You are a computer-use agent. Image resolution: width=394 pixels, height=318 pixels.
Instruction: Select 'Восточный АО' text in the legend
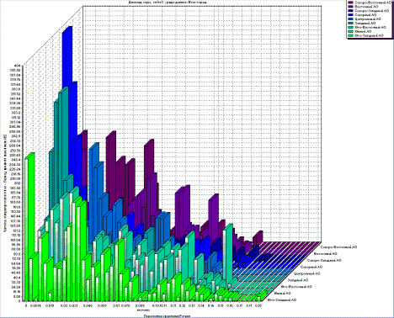[366, 7]
